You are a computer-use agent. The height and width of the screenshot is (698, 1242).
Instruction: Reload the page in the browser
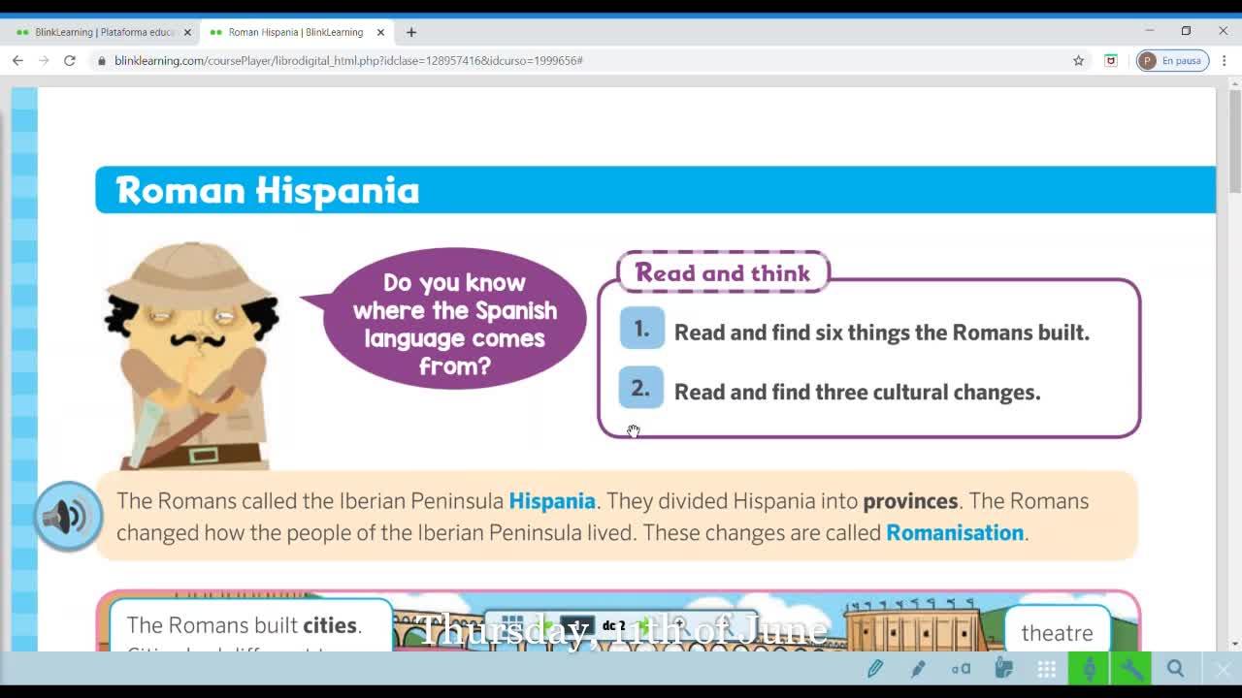70,60
